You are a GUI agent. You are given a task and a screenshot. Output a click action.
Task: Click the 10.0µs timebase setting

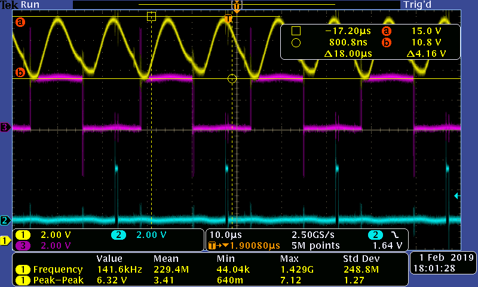point(226,235)
